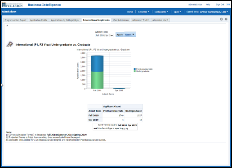Click the Help link
232x168 pixels.
(208, 4)
